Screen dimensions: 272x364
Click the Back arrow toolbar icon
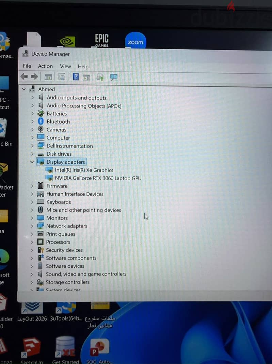tap(24, 76)
